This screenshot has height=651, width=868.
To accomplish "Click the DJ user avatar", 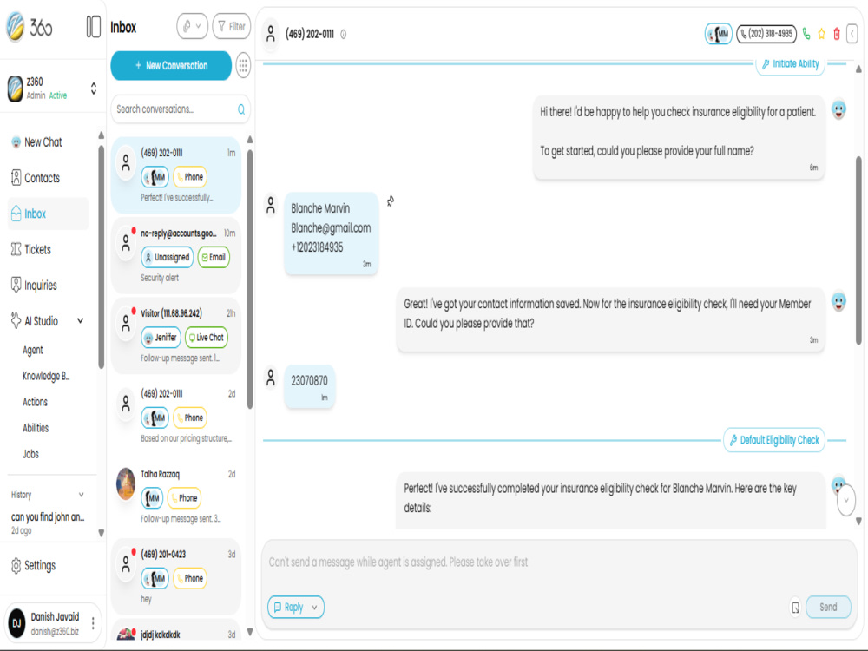I will pos(16,623).
